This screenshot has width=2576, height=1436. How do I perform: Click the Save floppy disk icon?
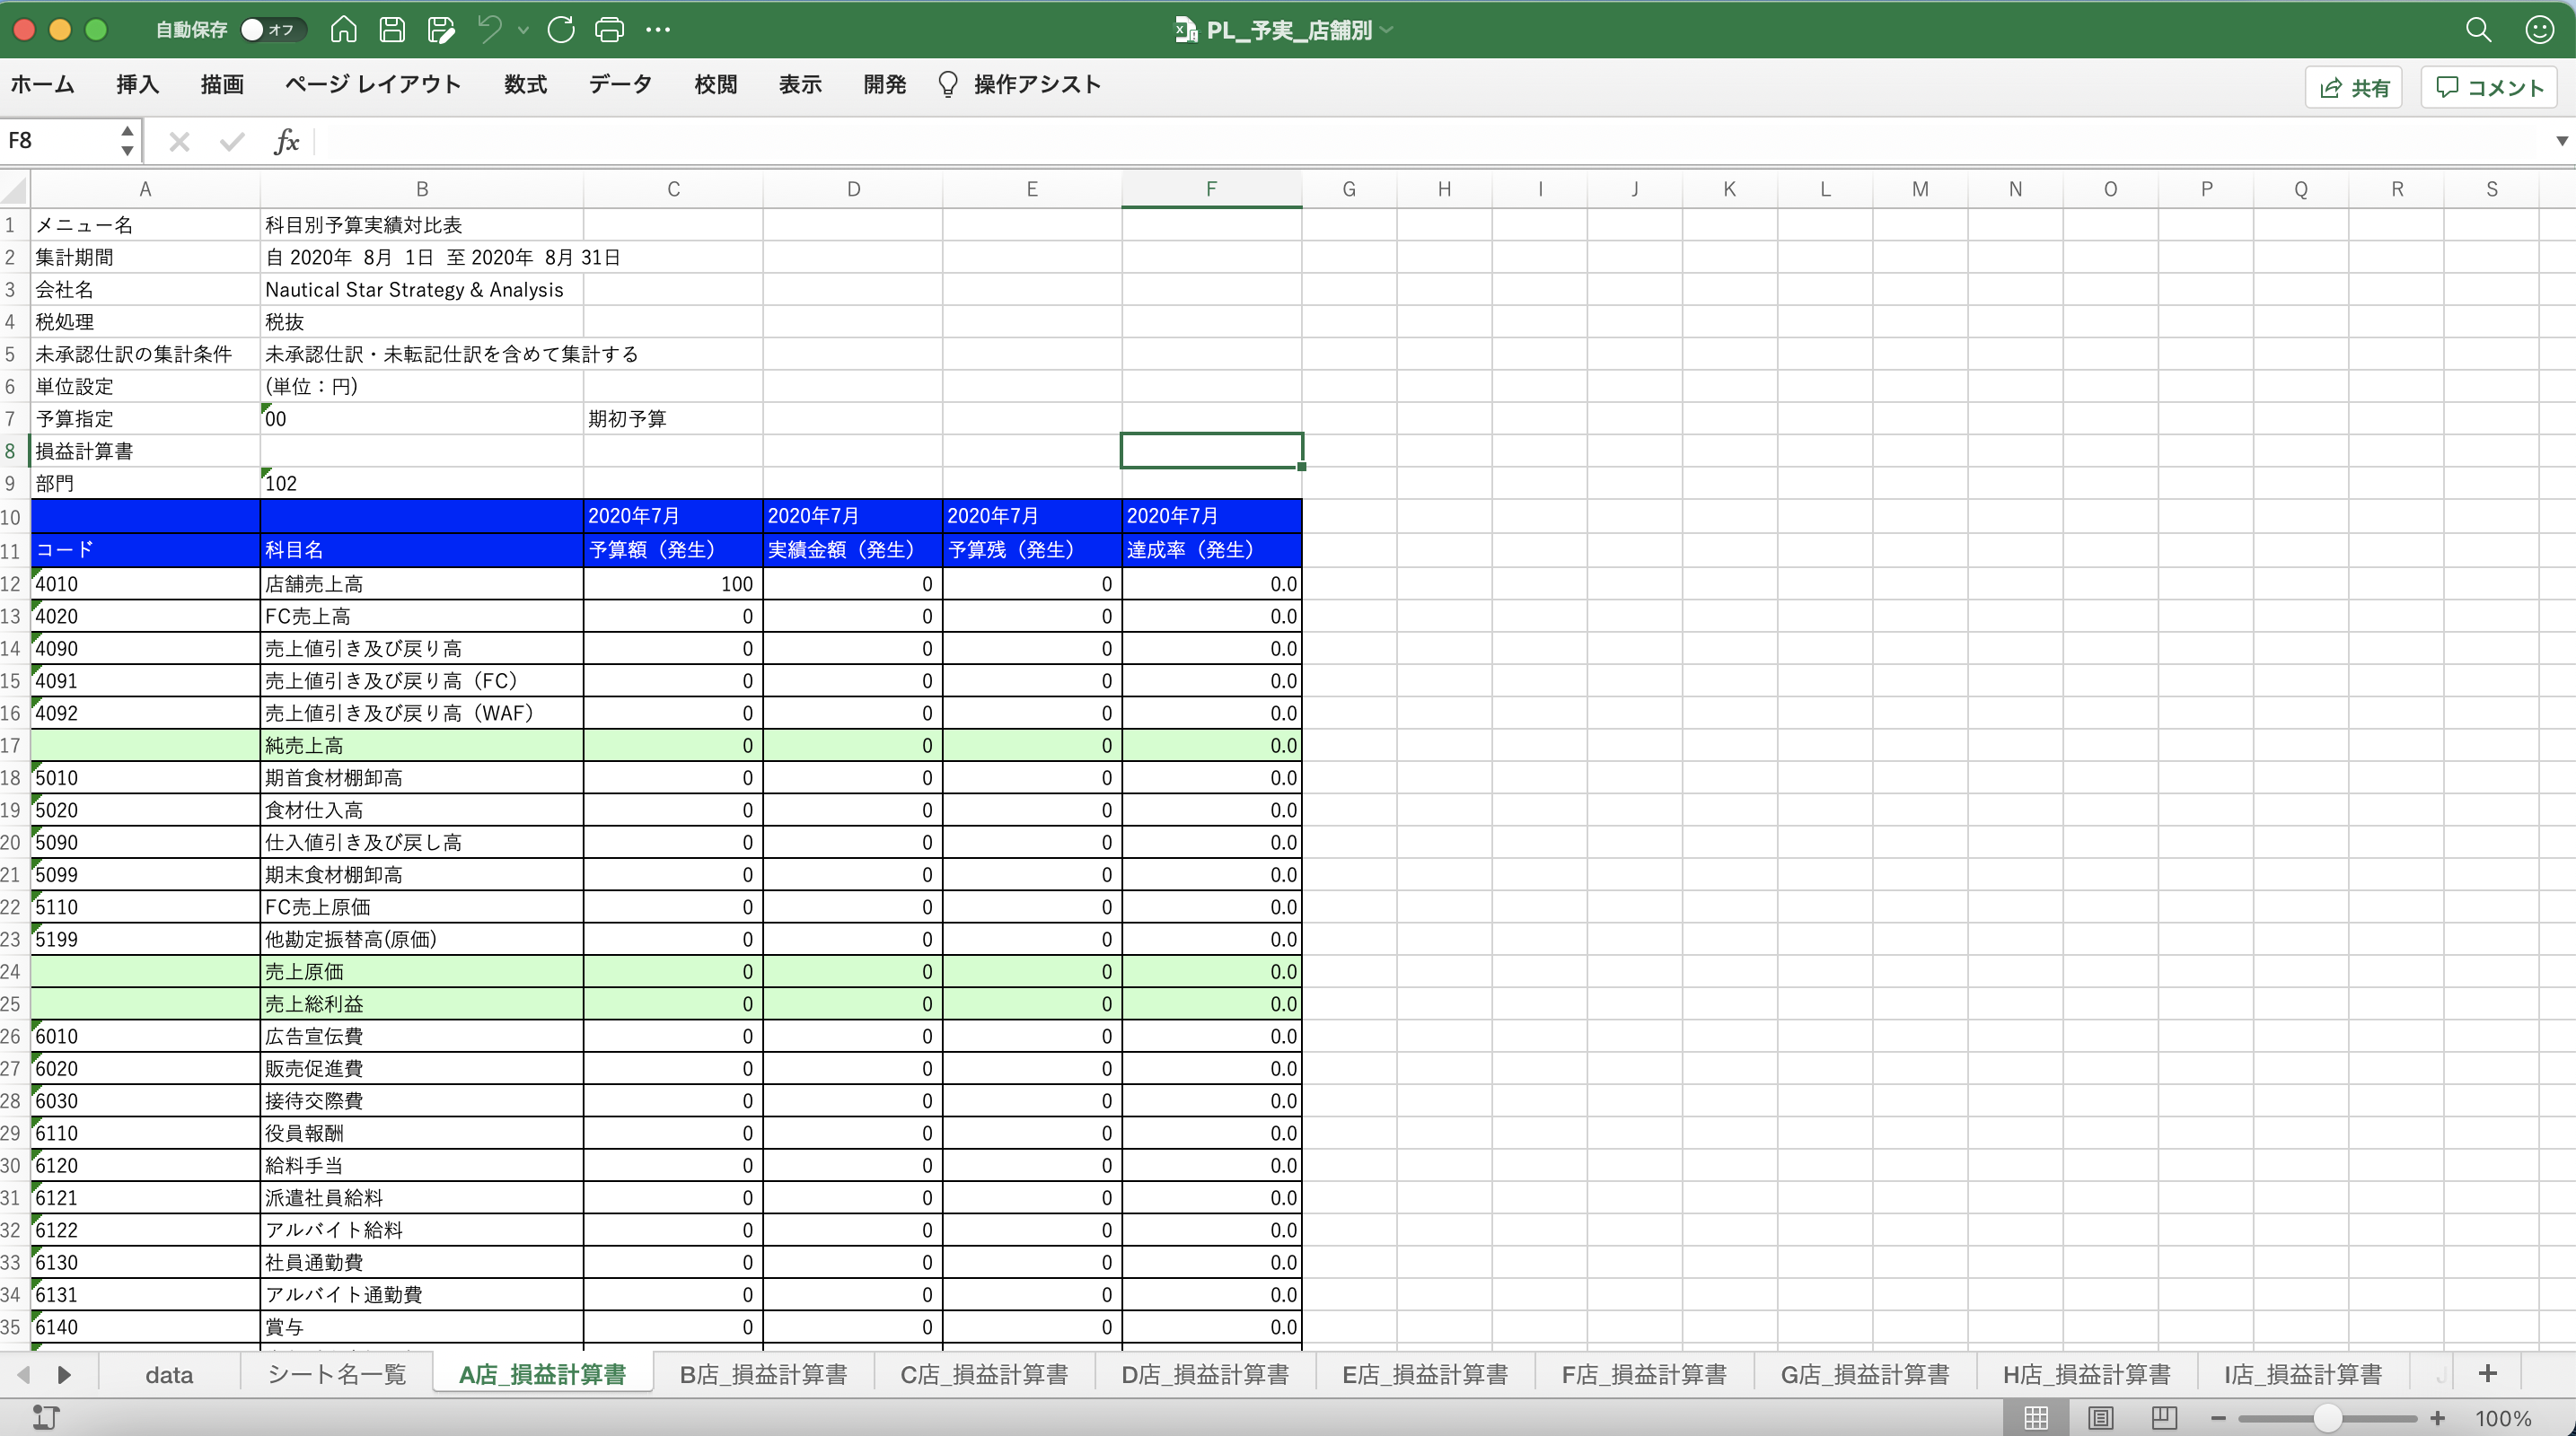point(392,30)
